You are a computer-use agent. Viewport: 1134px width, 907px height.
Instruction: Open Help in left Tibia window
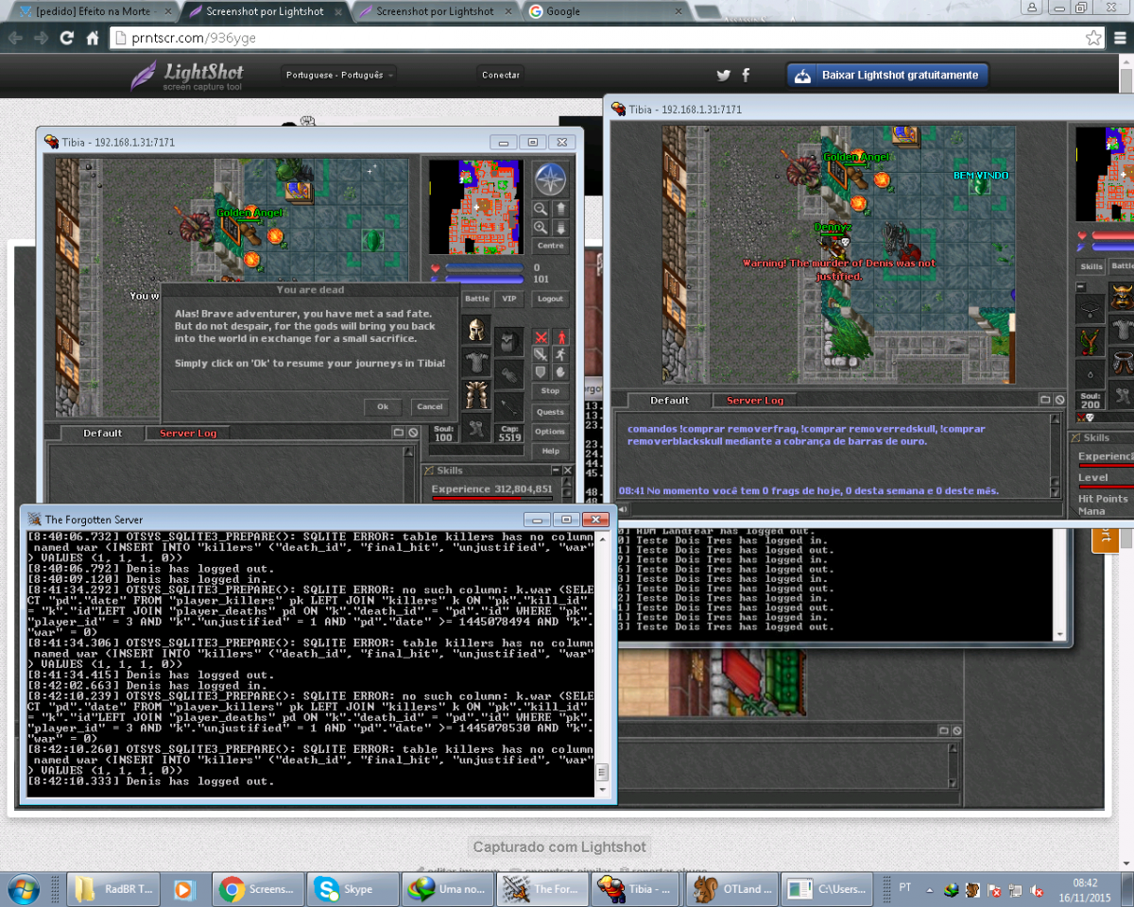pos(550,452)
